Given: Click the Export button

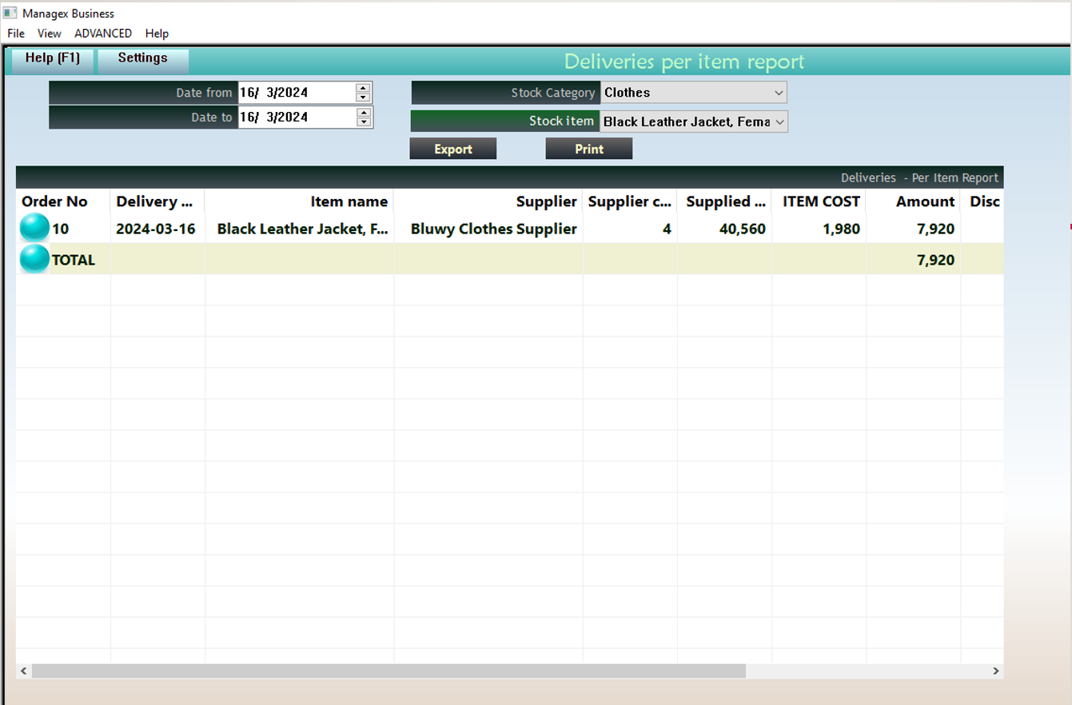Looking at the screenshot, I should click(x=452, y=148).
